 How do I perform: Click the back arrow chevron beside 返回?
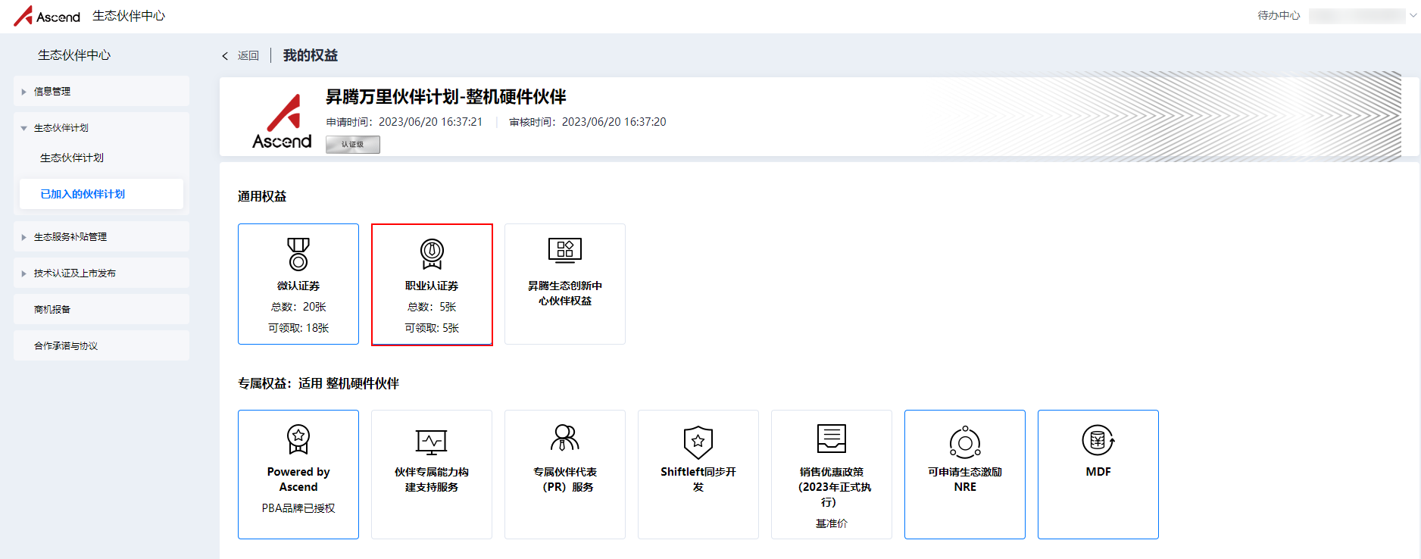(x=225, y=56)
